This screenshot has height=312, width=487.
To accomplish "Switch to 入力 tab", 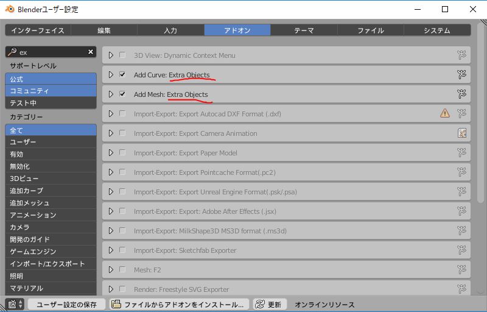I will [170, 30].
